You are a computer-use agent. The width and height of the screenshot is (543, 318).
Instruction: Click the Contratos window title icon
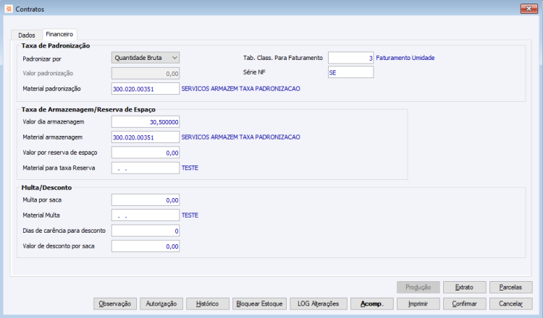(9, 9)
